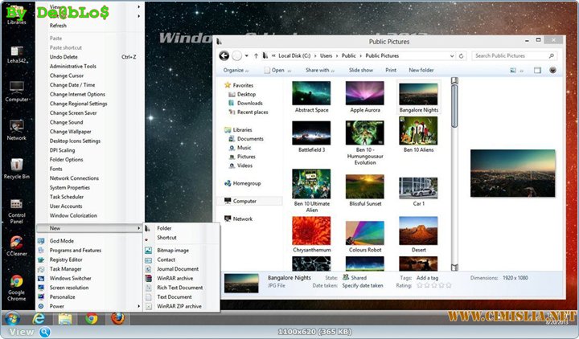This screenshot has height=339, width=579.
Task: Expand the Organize dropdown menu
Action: pos(236,70)
